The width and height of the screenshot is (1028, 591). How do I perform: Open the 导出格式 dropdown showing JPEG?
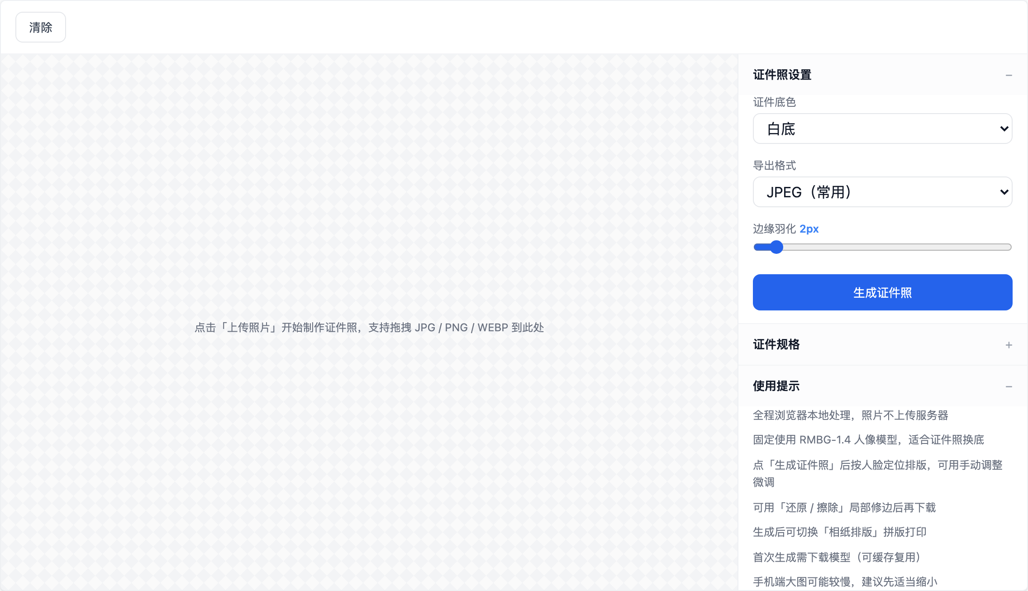tap(882, 192)
